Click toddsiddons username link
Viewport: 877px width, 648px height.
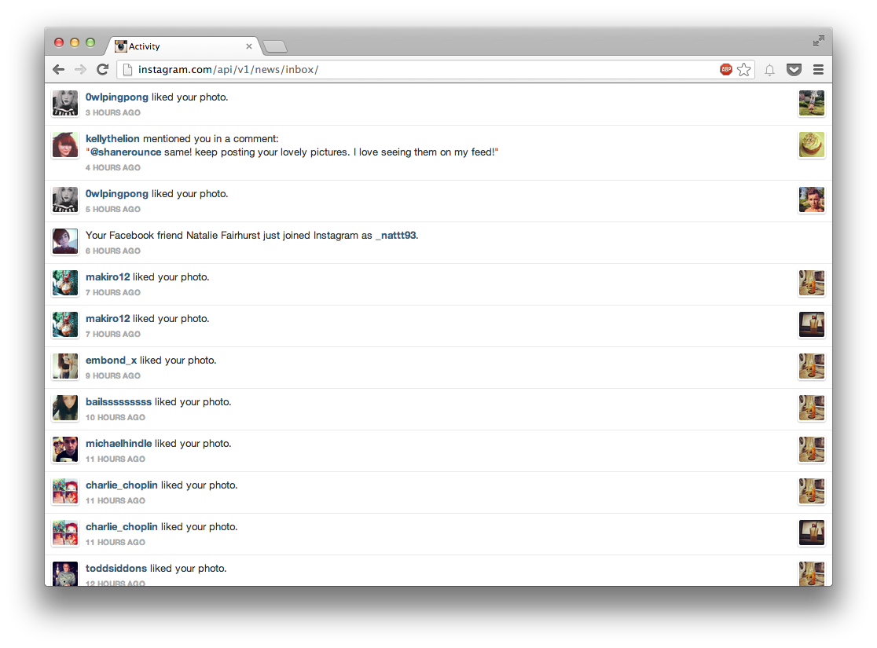point(116,569)
